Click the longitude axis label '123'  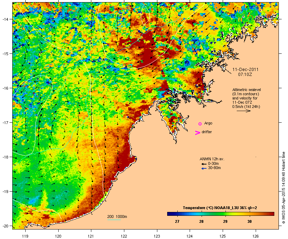(157, 236)
